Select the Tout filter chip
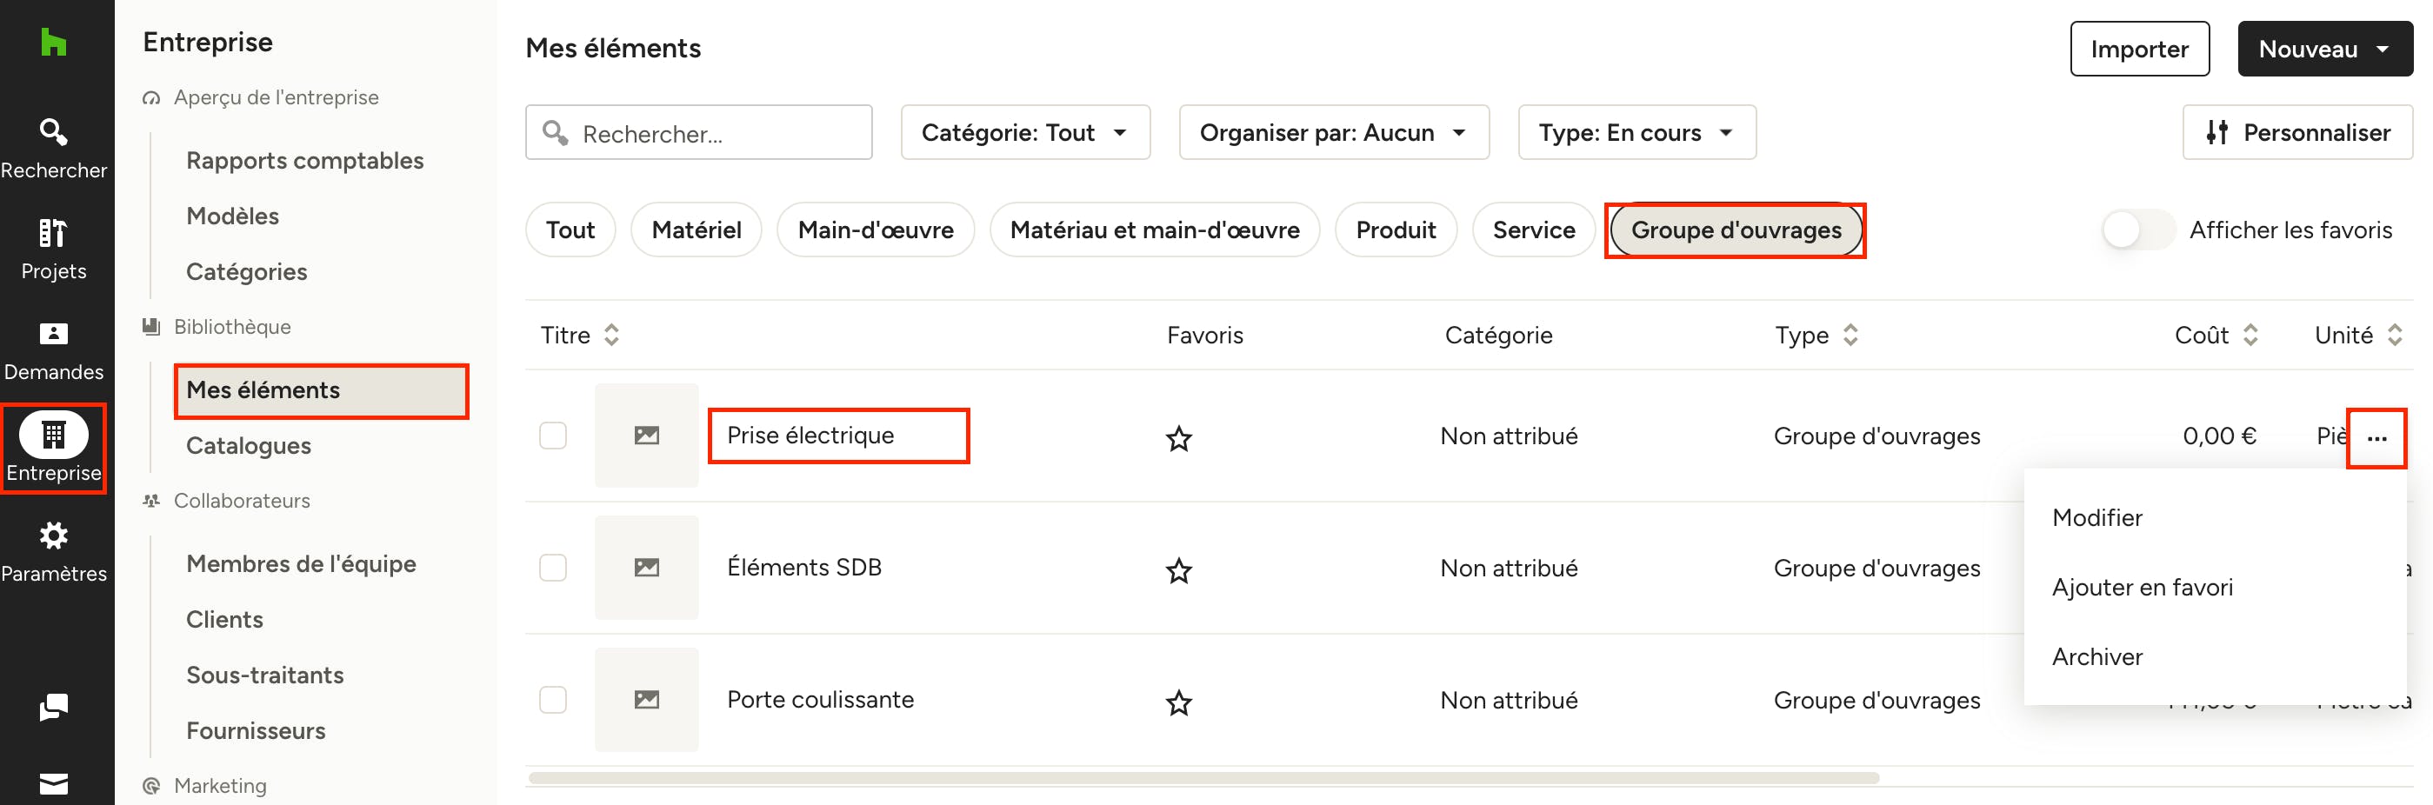Viewport: 2433px width, 805px height. click(570, 230)
